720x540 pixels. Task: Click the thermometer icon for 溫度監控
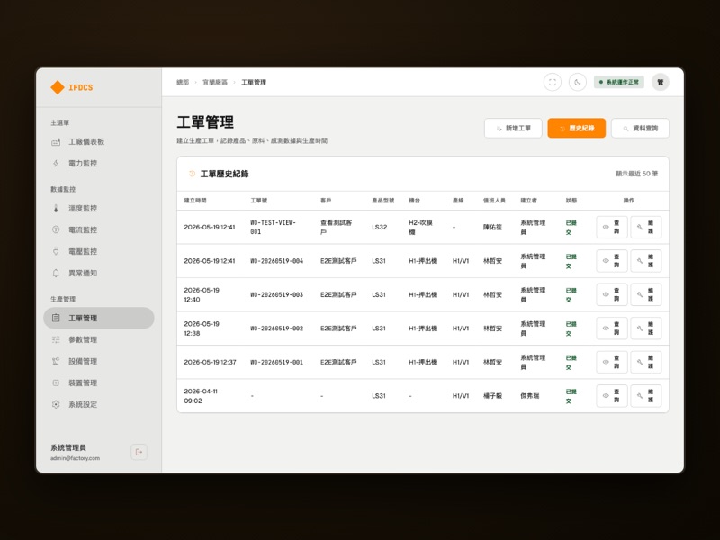click(x=56, y=209)
